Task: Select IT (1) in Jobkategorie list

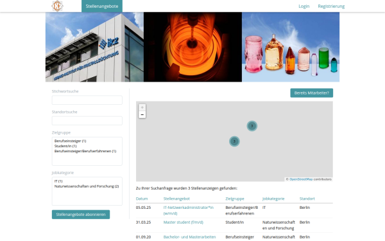Action: [58, 181]
